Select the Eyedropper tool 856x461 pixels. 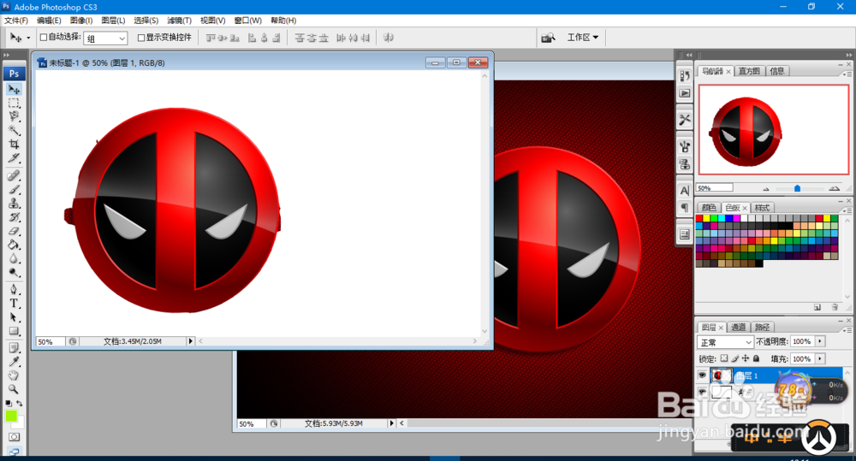[x=15, y=362]
